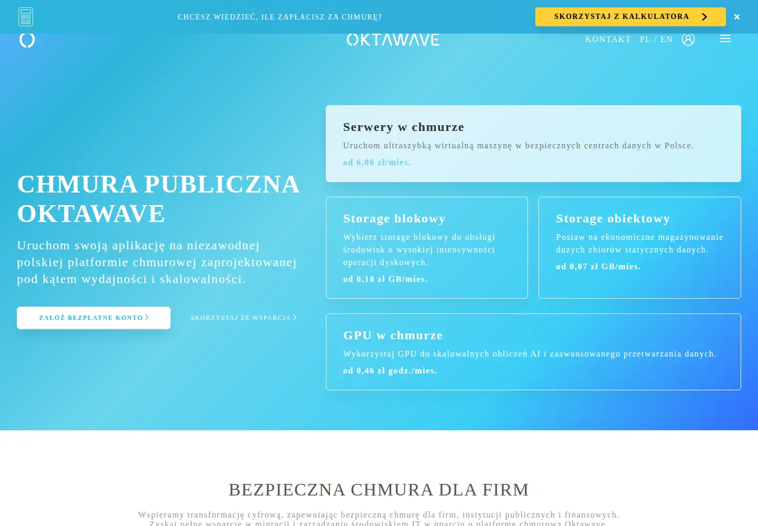Click the Skorzystaj ze wsparcia link
Screen dimensions: 758x526
[244, 318]
